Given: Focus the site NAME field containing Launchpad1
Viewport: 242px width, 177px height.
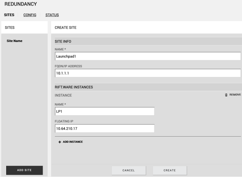Looking at the screenshot, I should tap(148, 56).
